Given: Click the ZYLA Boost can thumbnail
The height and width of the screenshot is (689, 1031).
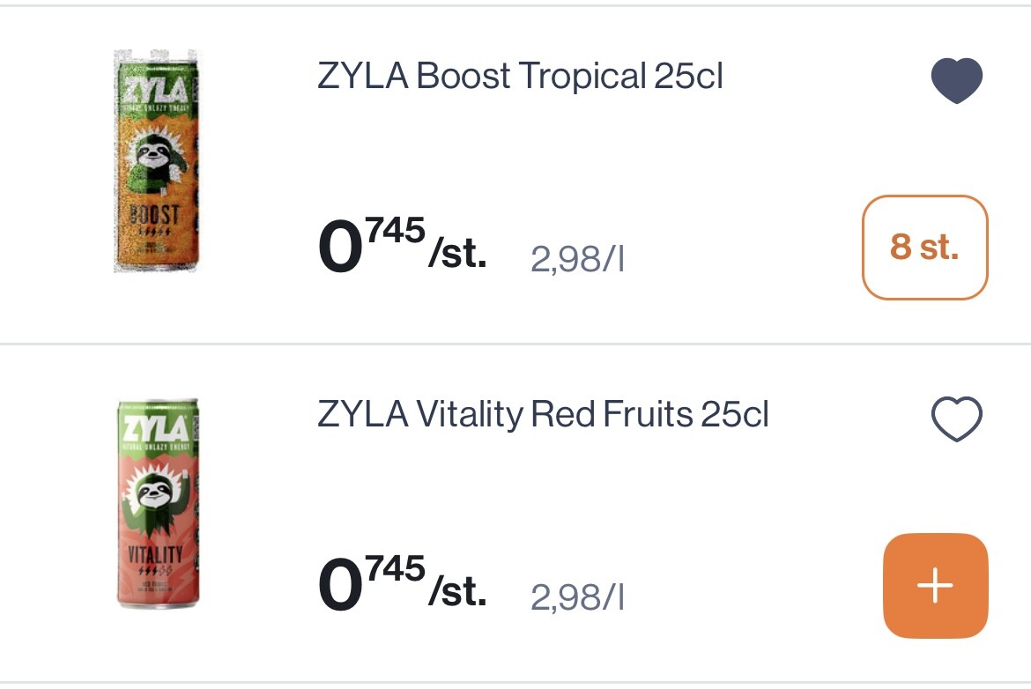Looking at the screenshot, I should click(157, 160).
